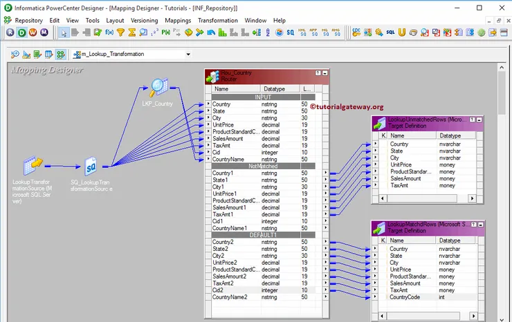The image size is (512, 322).
Task: Click the LKP_Country lookup transformation icon
Action: (x=159, y=88)
